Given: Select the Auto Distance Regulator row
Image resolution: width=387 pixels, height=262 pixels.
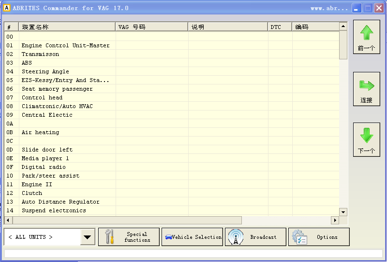Looking at the screenshot, I should (x=60, y=202).
